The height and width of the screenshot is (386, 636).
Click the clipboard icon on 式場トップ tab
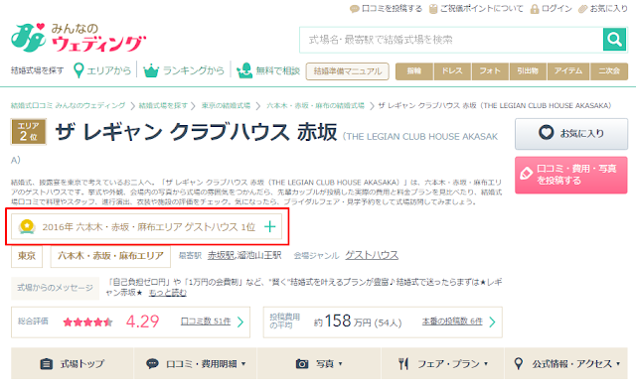click(47, 364)
